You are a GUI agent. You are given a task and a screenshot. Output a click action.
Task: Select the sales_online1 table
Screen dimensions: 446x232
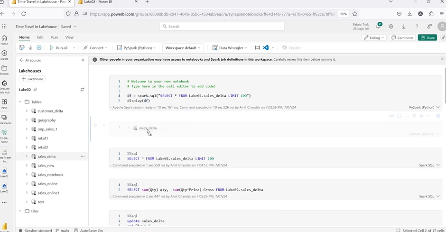[48, 193]
